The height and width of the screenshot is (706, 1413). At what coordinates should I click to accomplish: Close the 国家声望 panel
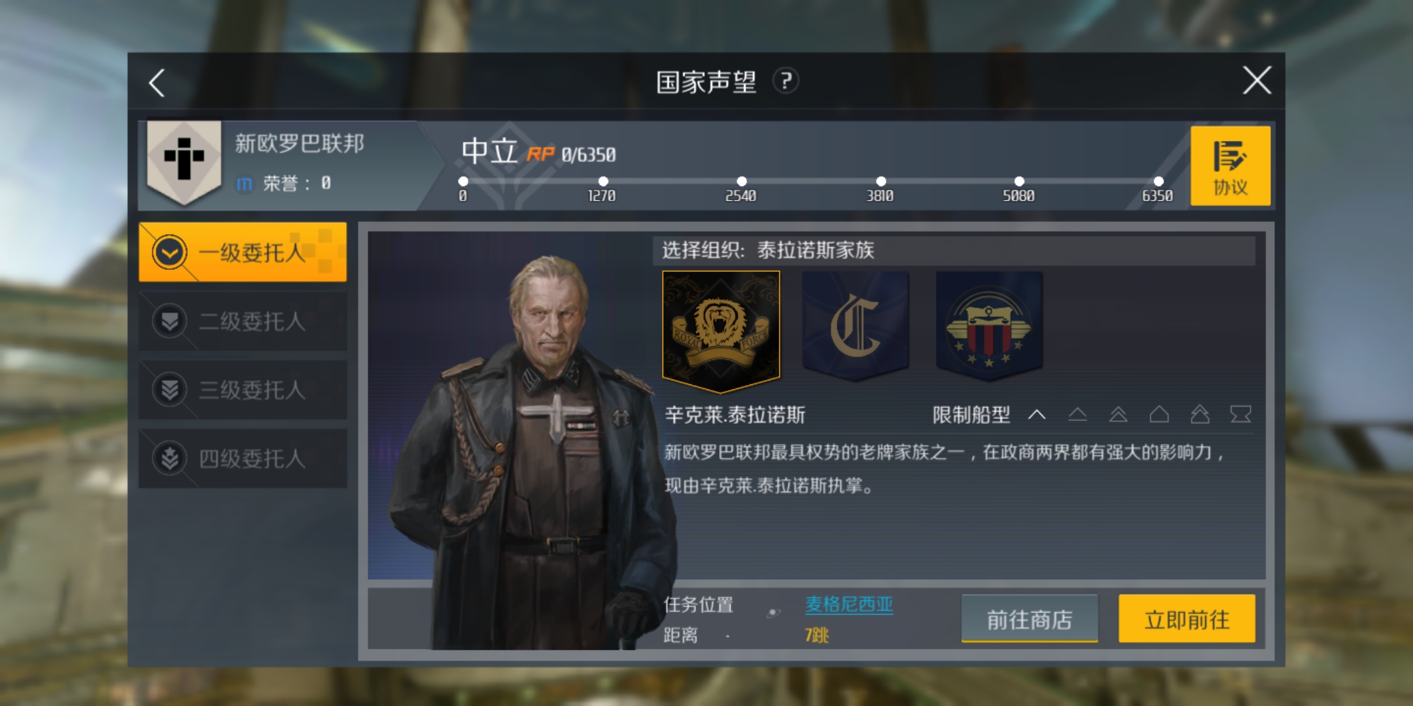(x=1257, y=80)
